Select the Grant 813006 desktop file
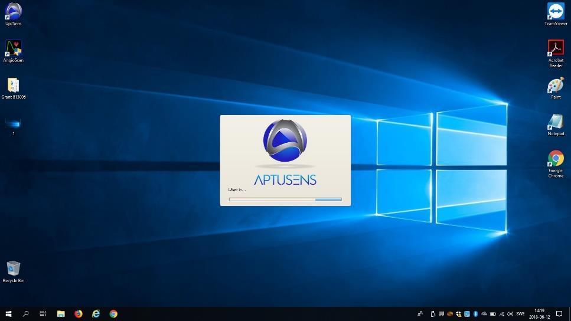Viewport: 571px width, 321px height. pyautogui.click(x=14, y=88)
